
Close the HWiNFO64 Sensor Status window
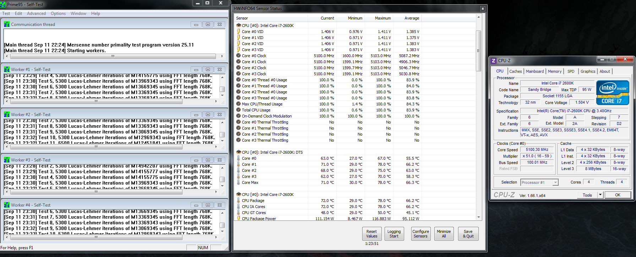tap(482, 9)
